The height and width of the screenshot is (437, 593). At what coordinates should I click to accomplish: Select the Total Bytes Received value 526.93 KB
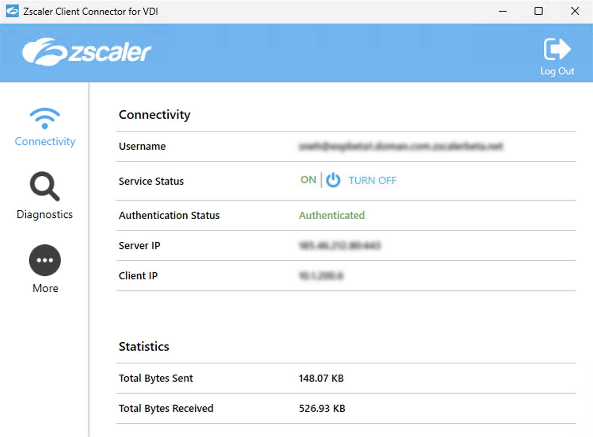pyautogui.click(x=322, y=408)
